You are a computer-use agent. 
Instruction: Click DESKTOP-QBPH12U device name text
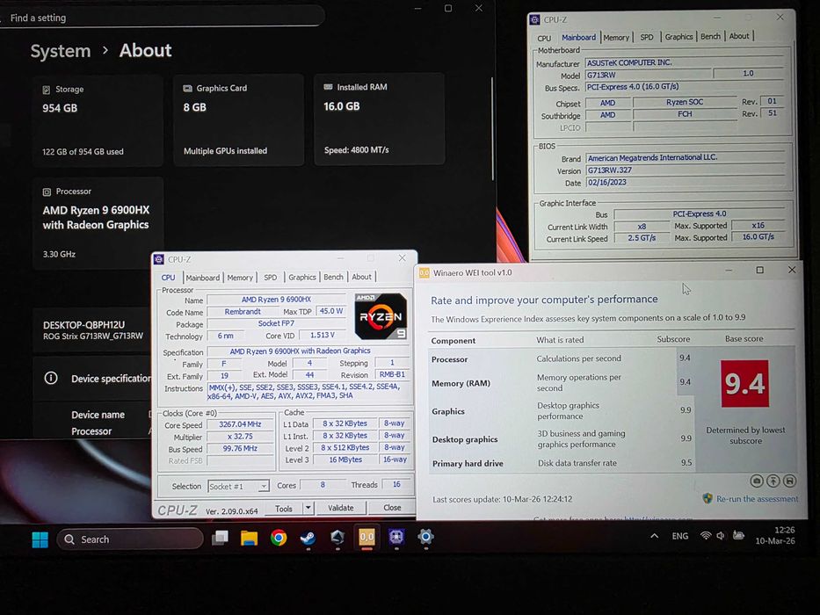(83, 325)
